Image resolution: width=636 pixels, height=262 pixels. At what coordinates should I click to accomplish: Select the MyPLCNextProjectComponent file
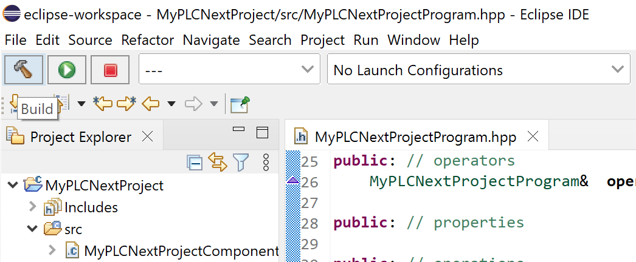click(x=181, y=251)
